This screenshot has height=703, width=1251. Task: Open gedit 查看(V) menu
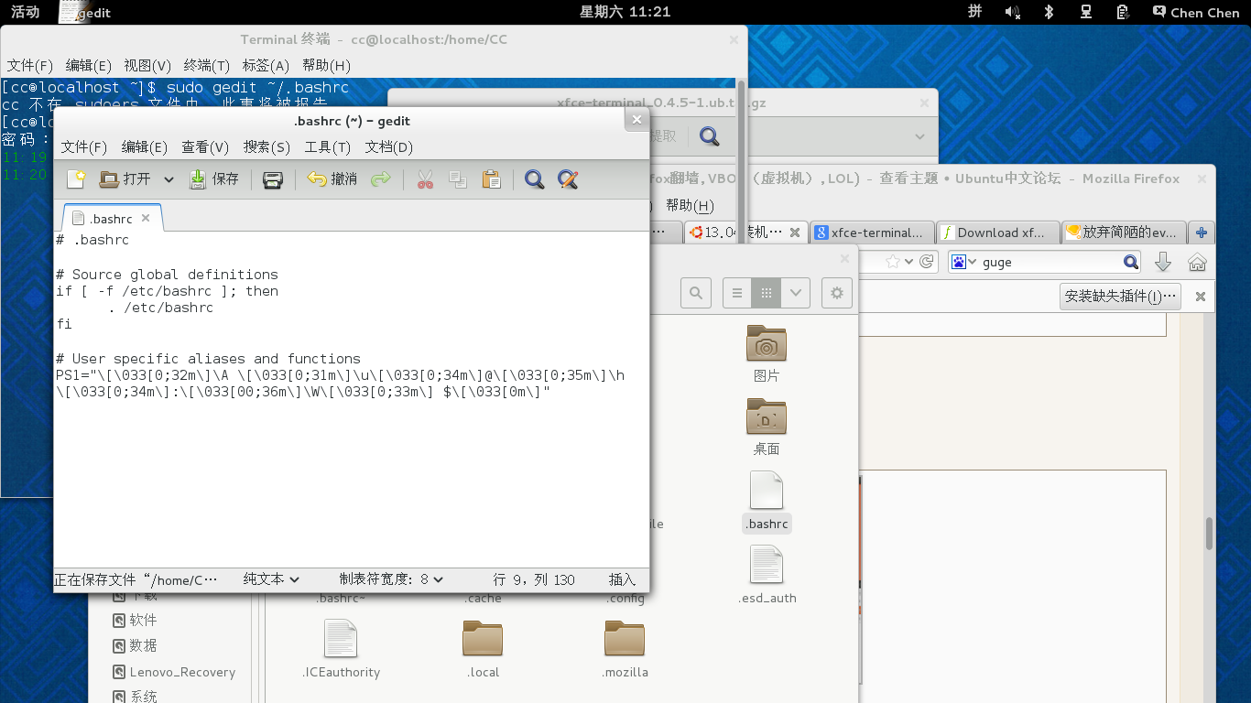pos(205,146)
